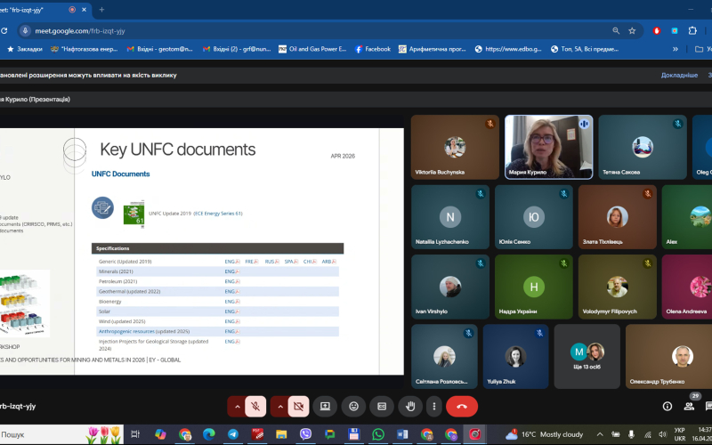The height and width of the screenshot is (445, 712).
Task: Leave the call with red hang-up button
Action: tap(462, 407)
